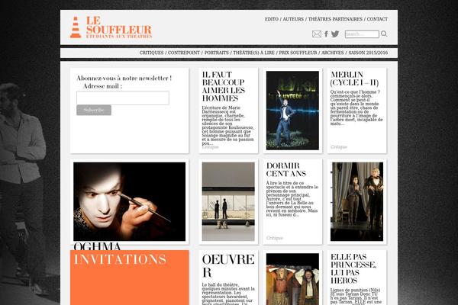Viewport: 458px width, 305px height.
Task: Click the INVITATIONS orange banner
Action: point(130,278)
